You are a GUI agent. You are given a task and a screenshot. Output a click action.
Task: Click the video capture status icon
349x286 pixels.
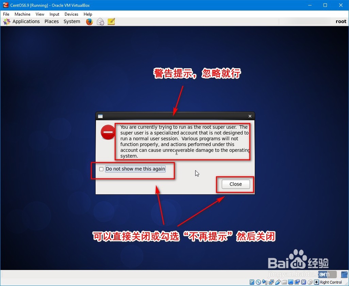tap(297, 282)
